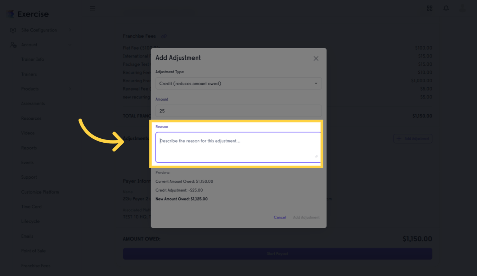Viewport: 477px width, 276px height.
Task: Click the link icon beside Franchise Fees heading
Action: pyautogui.click(x=164, y=36)
